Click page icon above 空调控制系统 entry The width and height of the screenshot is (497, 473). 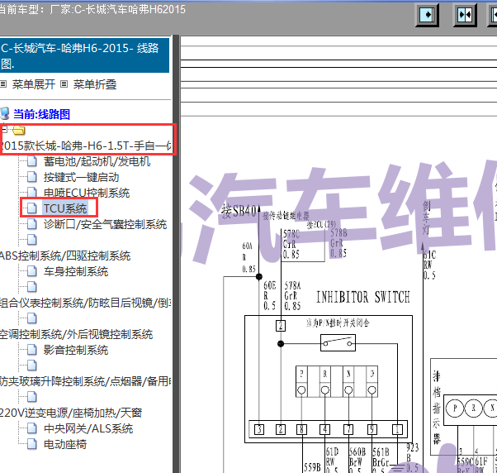pos(31,318)
